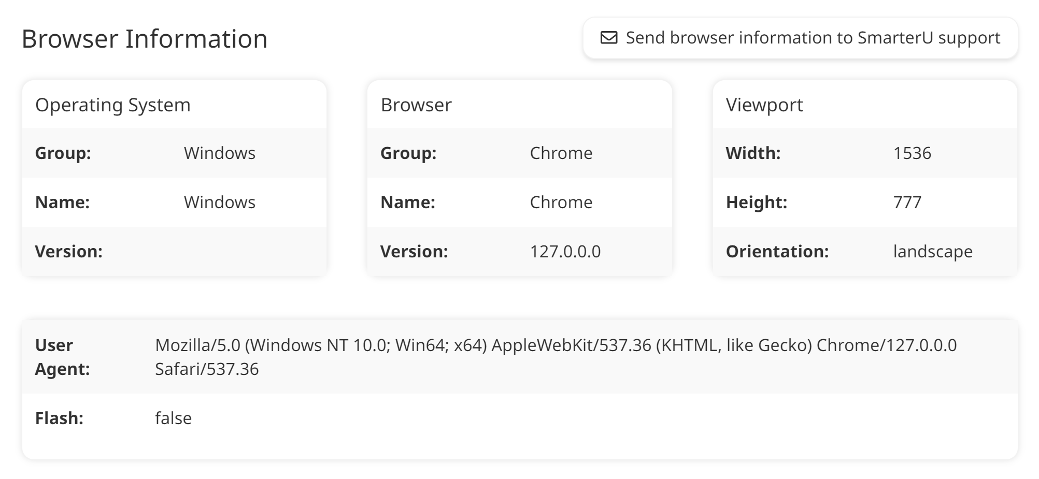This screenshot has height=479, width=1039.
Task: Click the orientation value landscape
Action: pyautogui.click(x=933, y=252)
